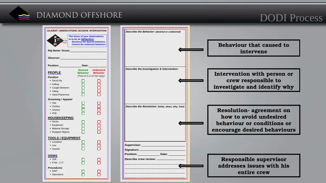Click the 'Correct the undesired behaviors' line
Image resolution: width=326 pixels, height=183 pixels.
coord(89,44)
